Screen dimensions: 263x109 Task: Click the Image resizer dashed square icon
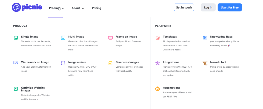(63, 63)
